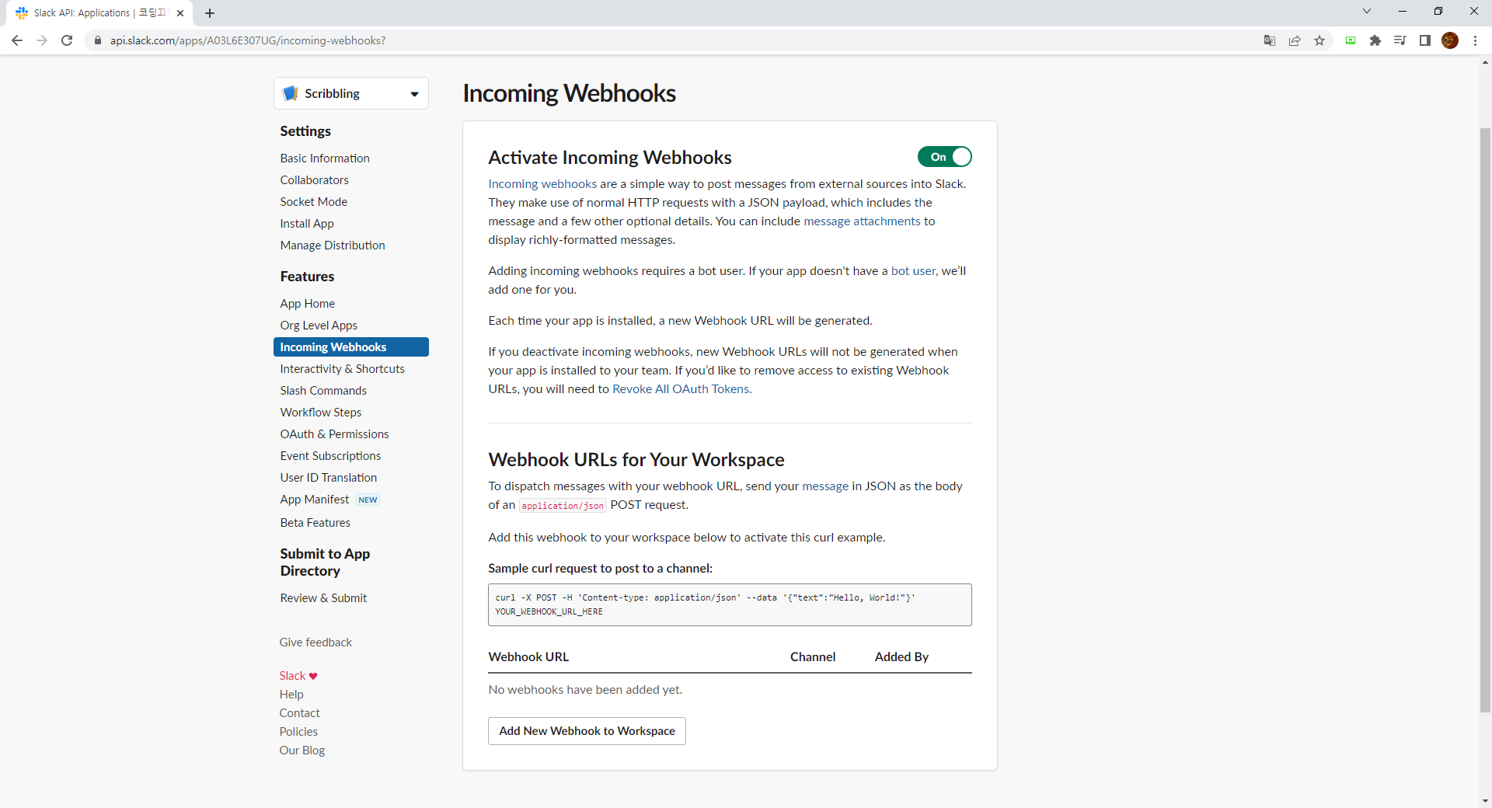Turn off Activate Incoming Webhooks toggle
The height and width of the screenshot is (808, 1492).
click(x=945, y=157)
